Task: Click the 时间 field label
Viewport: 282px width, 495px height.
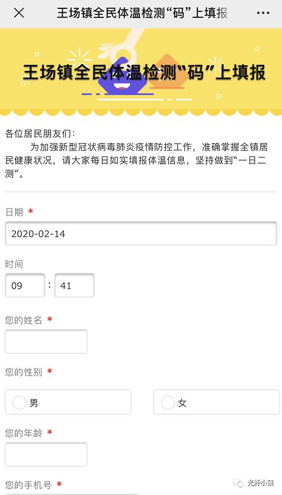Action: pos(14,264)
